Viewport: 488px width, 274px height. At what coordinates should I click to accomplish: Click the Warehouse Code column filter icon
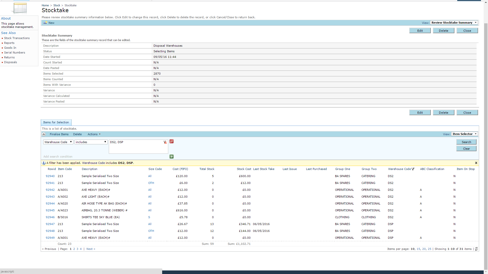click(x=413, y=169)
